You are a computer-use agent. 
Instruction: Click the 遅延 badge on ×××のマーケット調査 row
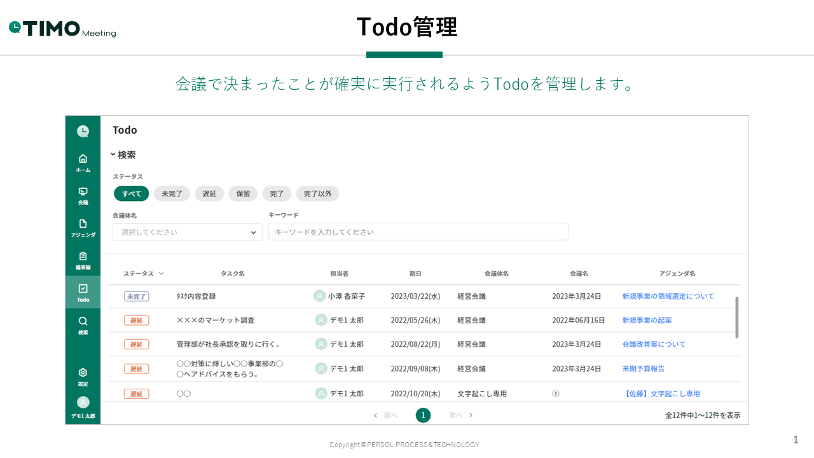click(136, 320)
